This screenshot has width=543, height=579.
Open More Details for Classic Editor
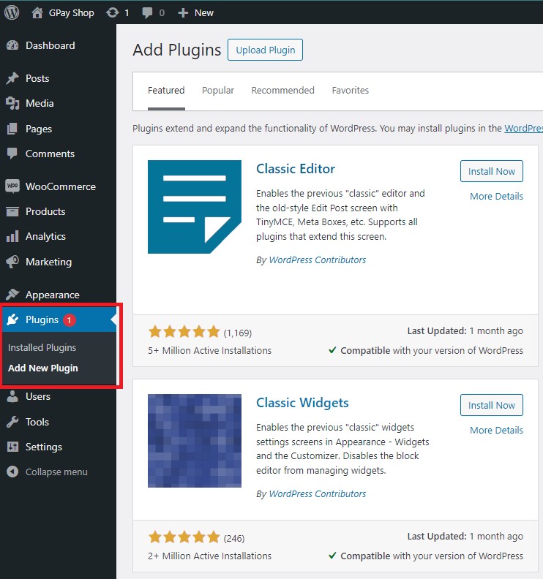click(x=496, y=196)
